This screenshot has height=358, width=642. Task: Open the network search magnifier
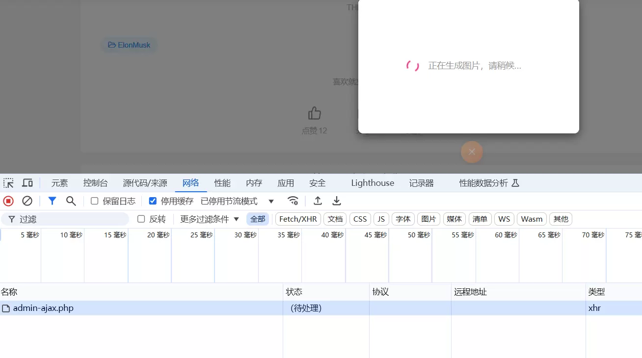coord(71,201)
